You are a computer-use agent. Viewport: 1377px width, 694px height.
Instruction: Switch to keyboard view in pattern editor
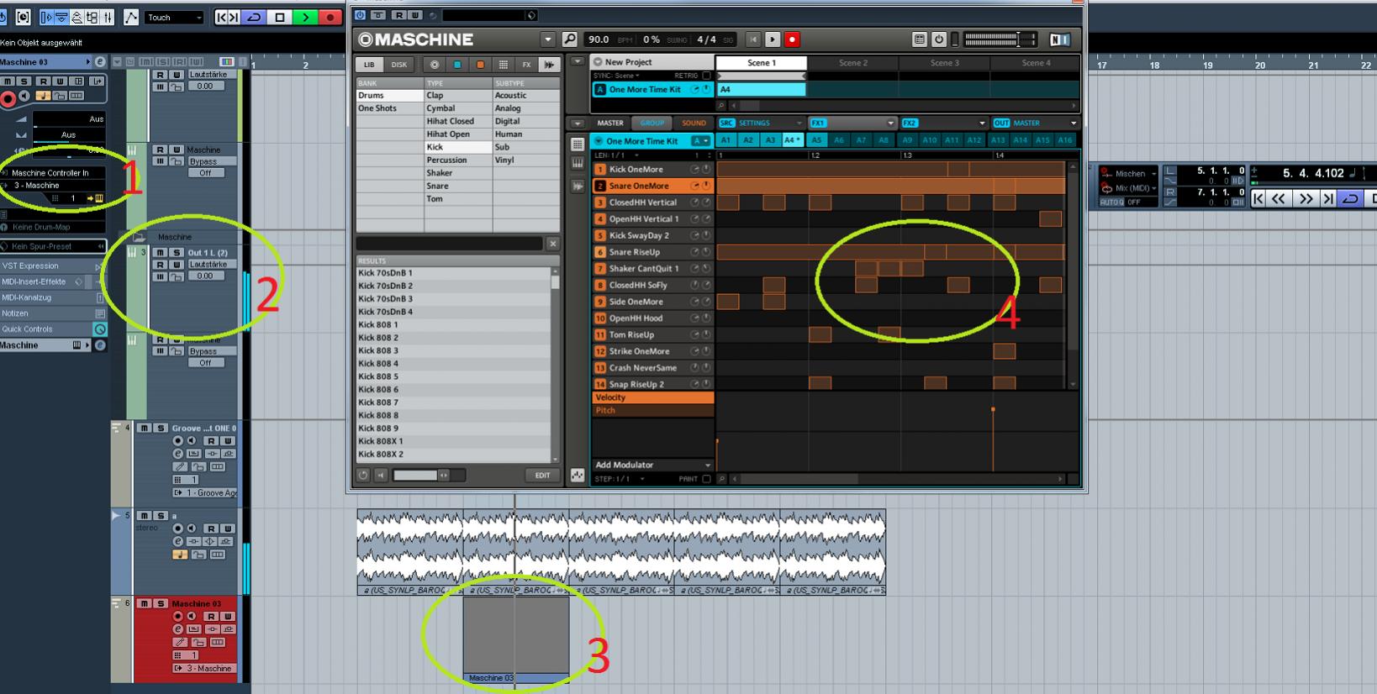pos(578,163)
